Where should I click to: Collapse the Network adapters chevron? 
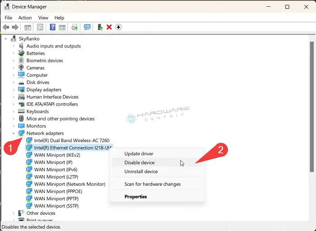click(x=14, y=133)
